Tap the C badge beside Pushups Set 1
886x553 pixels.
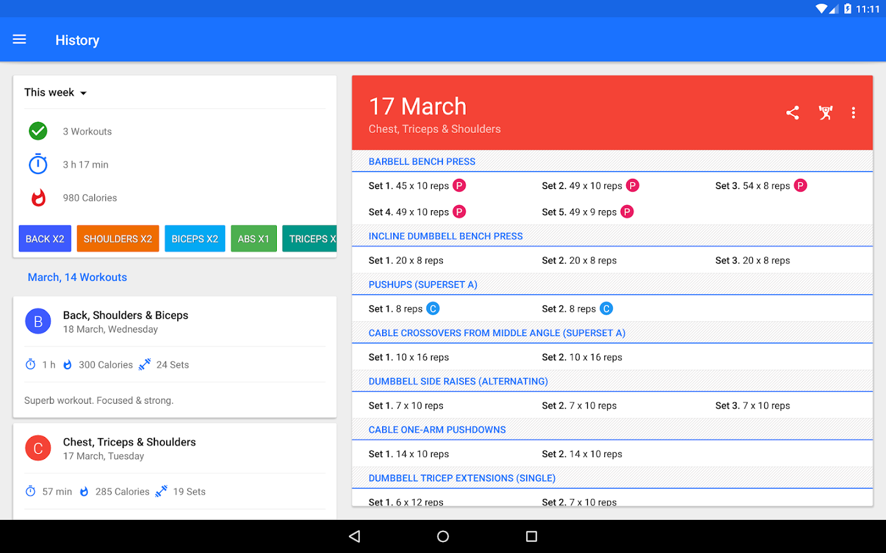click(x=433, y=308)
